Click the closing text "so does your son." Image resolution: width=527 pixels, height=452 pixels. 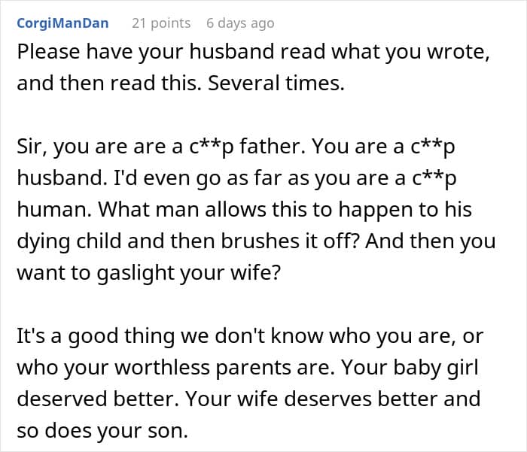pos(102,431)
